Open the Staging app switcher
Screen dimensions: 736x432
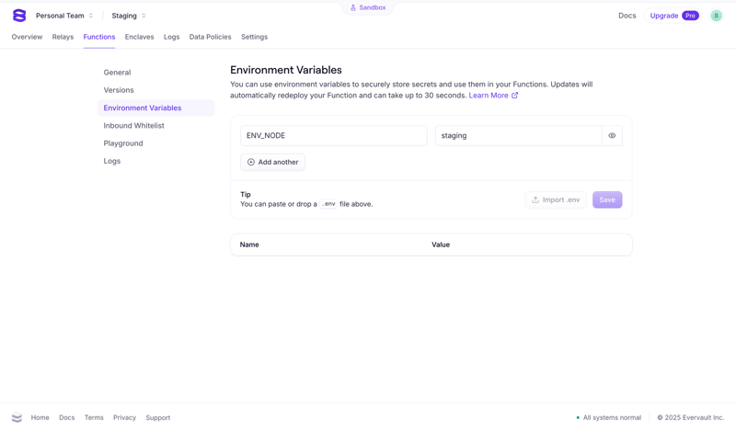click(x=129, y=16)
